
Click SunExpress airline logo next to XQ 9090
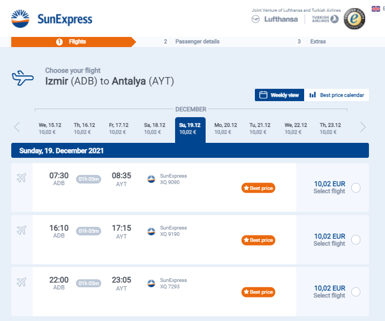point(151,179)
